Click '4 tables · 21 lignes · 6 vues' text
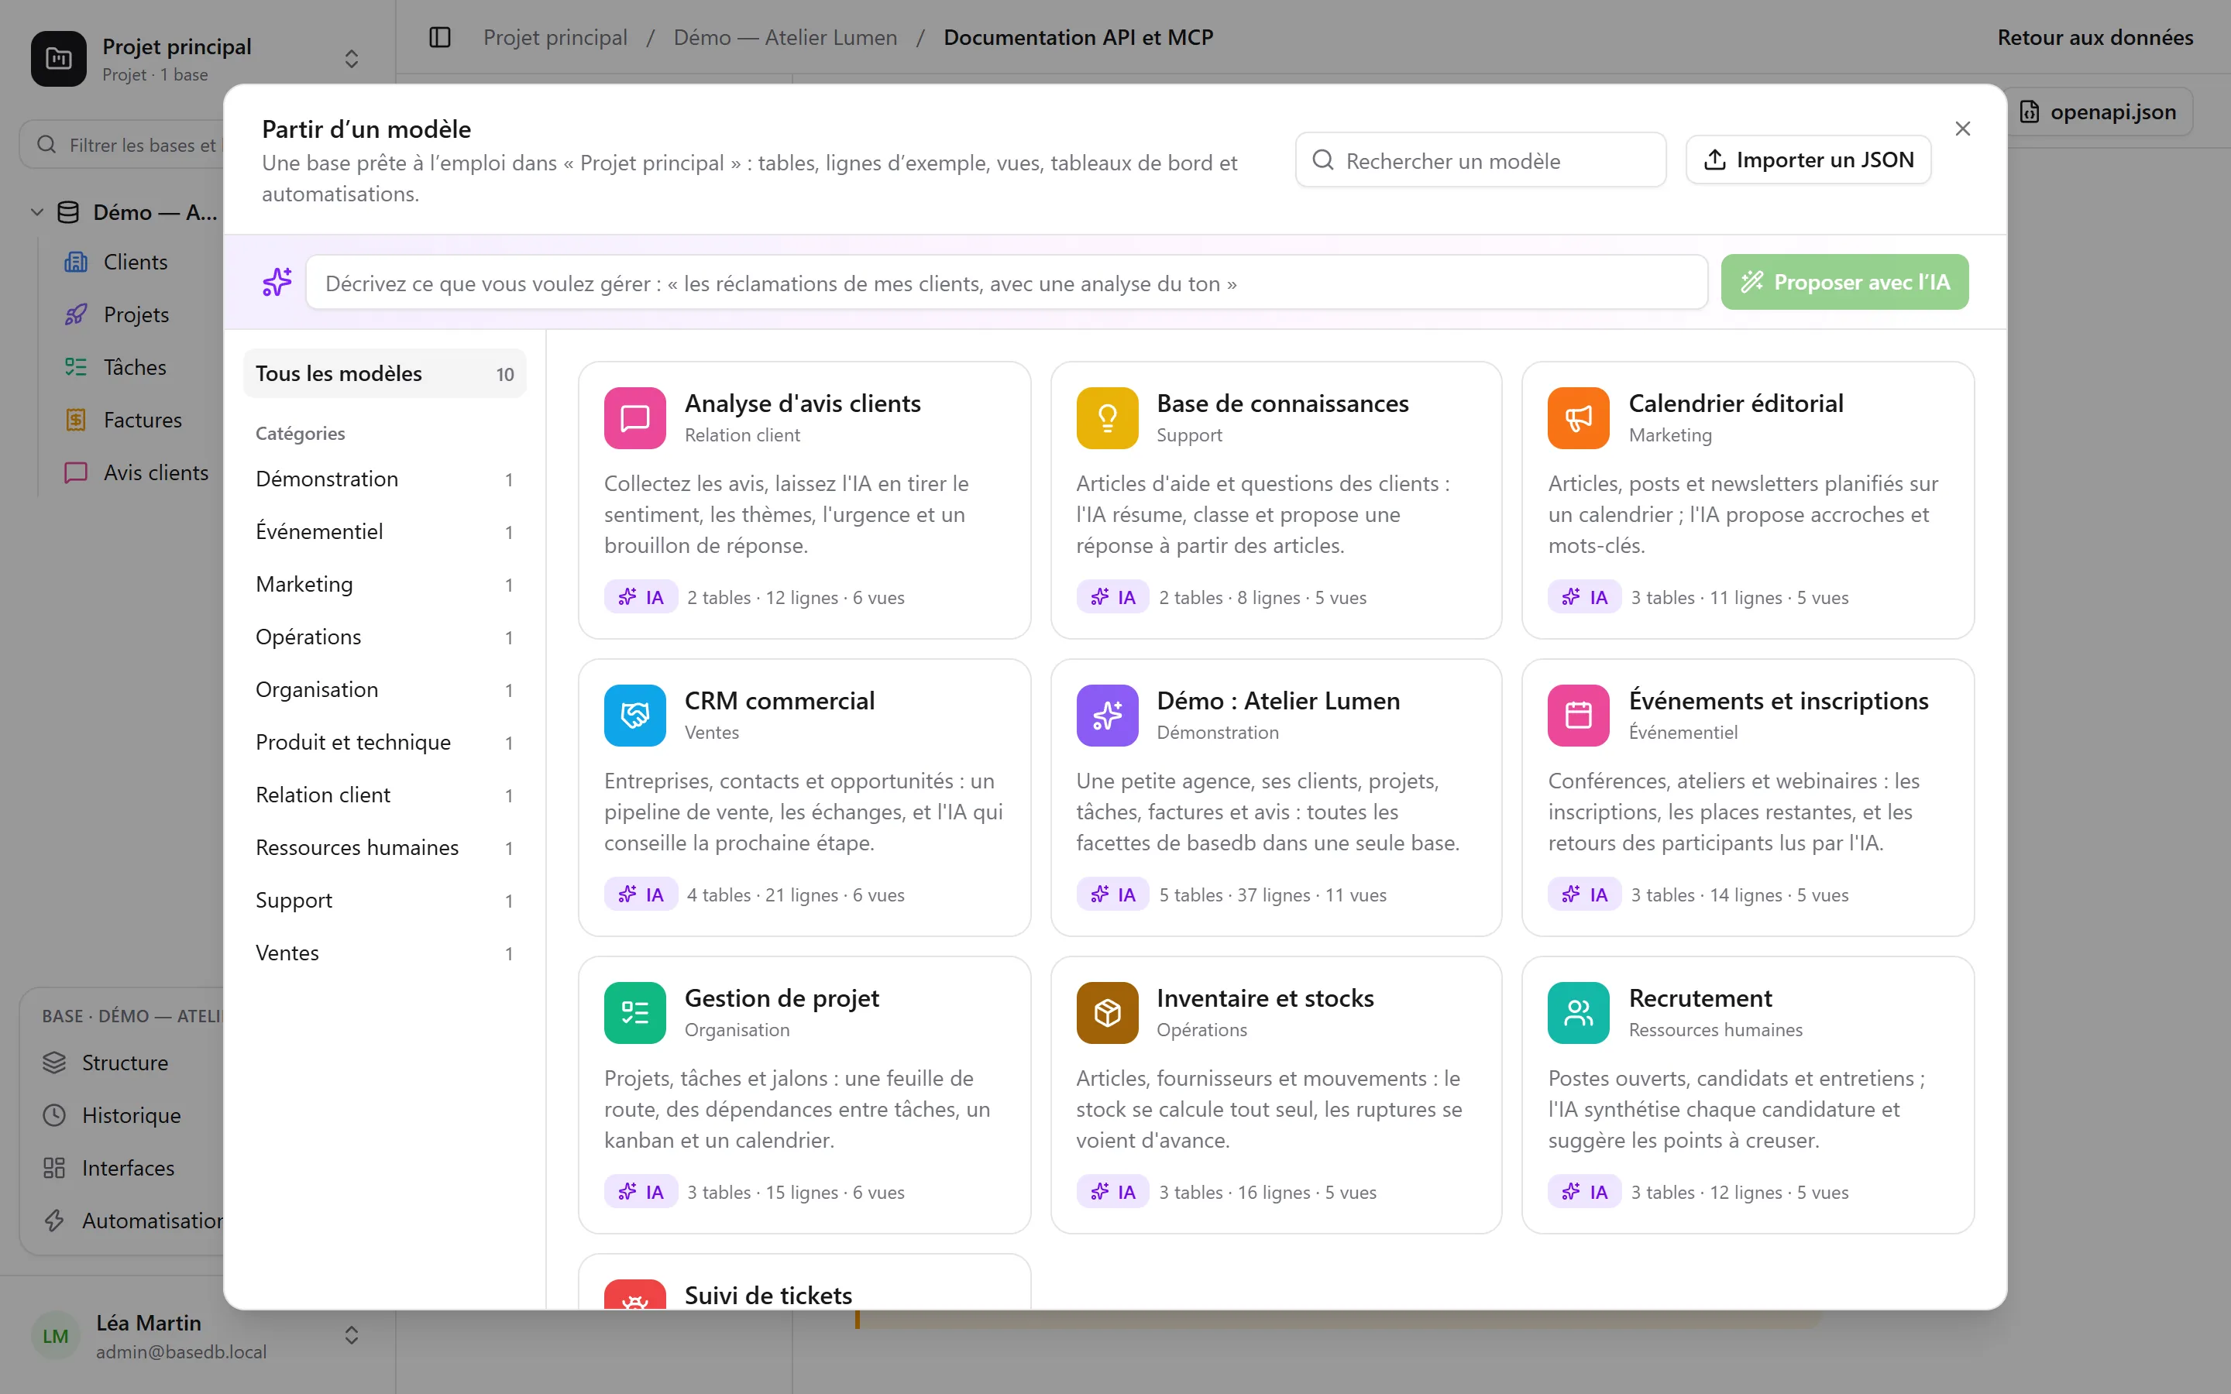The image size is (2231, 1394). pos(796,894)
